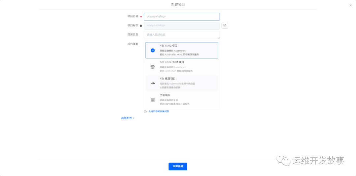This screenshot has width=356, height=176.
Task: Select the K8s Helm Chart 项目 title
Action: click(x=172, y=62)
